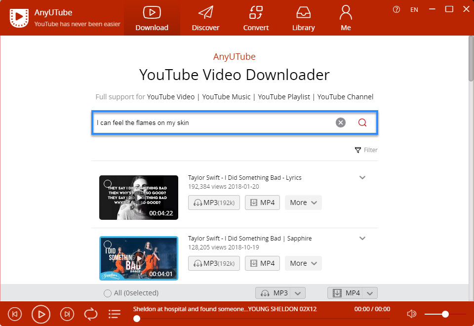Play the Lyrics video thumbnail
Viewport: 474px width, 326px height.
(x=138, y=198)
